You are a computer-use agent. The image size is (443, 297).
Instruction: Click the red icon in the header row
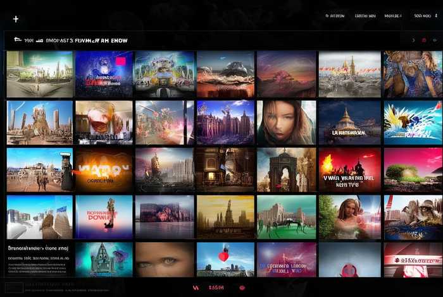[x=424, y=40]
